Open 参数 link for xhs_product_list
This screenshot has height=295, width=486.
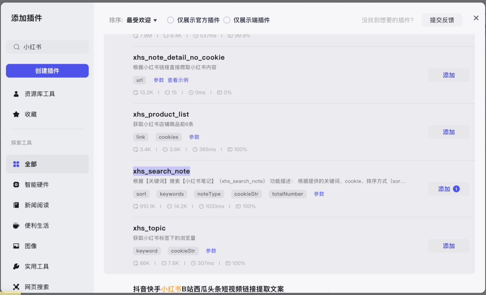[x=194, y=137]
